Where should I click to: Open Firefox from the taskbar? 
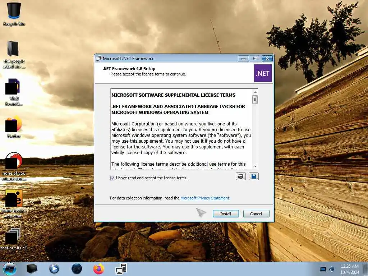click(x=99, y=269)
